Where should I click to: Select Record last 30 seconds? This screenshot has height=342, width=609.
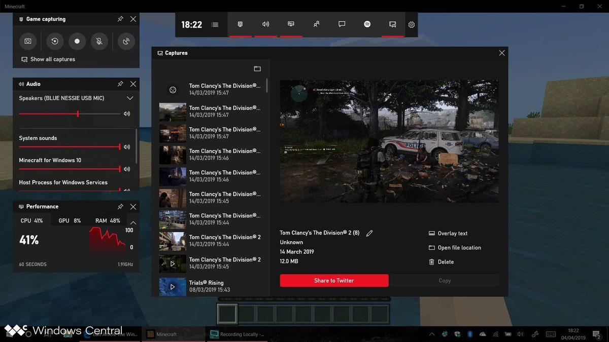[x=54, y=41]
